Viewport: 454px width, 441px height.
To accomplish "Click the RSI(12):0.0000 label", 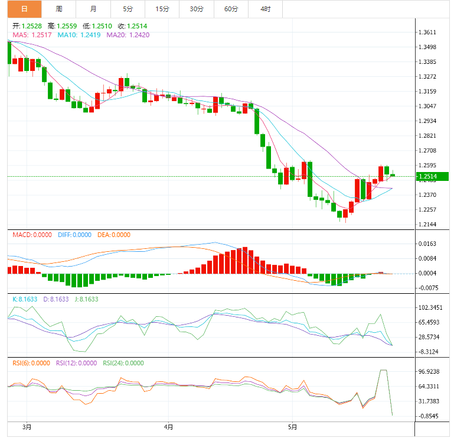I will [x=76, y=364].
